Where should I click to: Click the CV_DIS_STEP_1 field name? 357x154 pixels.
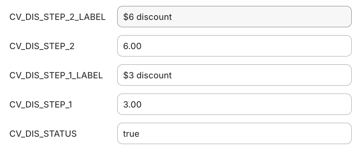pos(41,105)
